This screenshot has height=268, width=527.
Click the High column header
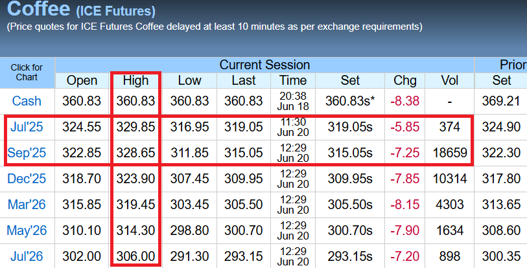click(x=135, y=81)
